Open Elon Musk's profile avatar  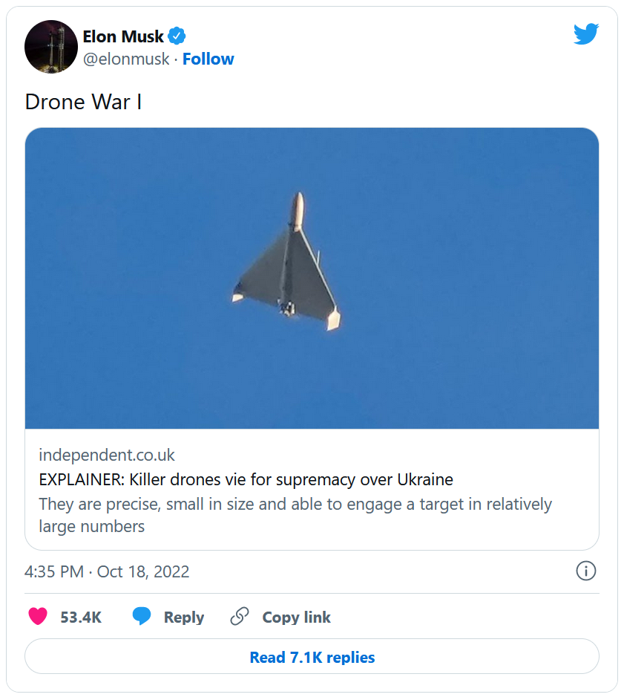coord(51,47)
